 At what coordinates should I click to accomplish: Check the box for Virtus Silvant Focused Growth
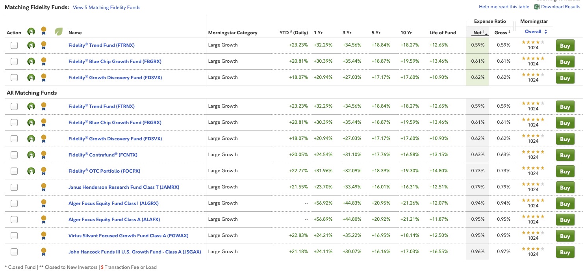14,236
